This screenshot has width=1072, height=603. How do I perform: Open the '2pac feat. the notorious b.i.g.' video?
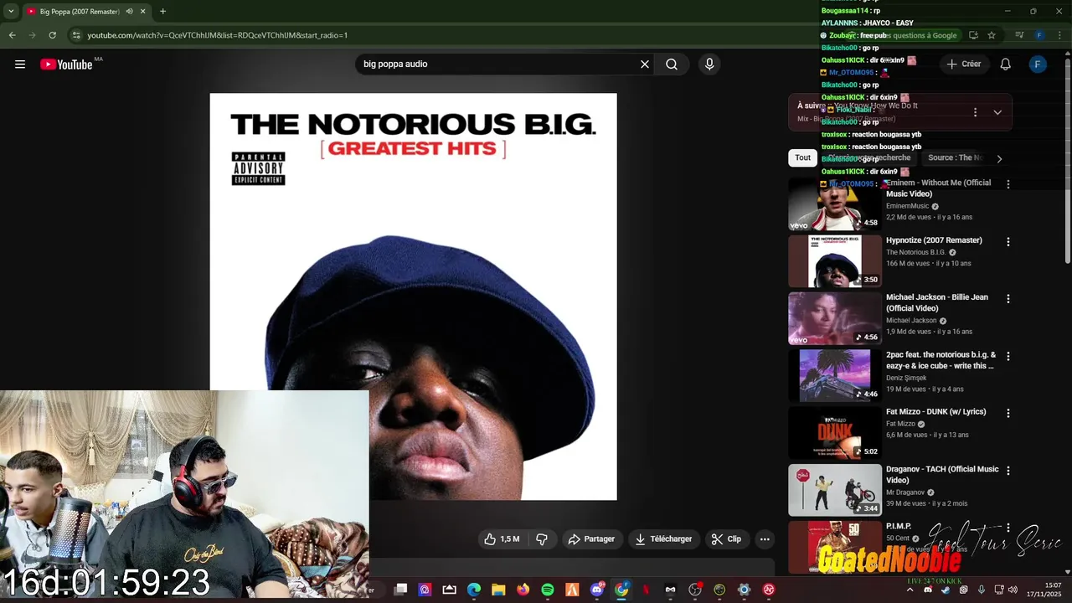[941, 360]
